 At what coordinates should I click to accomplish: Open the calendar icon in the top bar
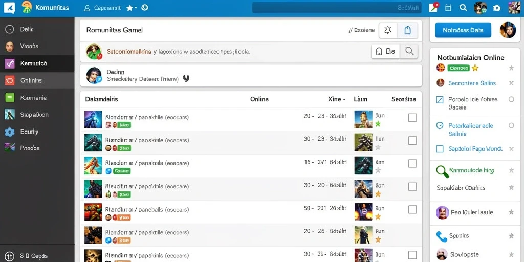(x=448, y=8)
